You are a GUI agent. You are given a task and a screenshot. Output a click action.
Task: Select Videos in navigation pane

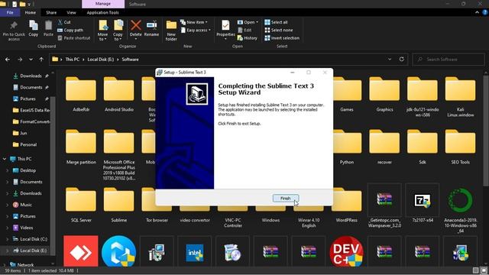tap(26, 228)
